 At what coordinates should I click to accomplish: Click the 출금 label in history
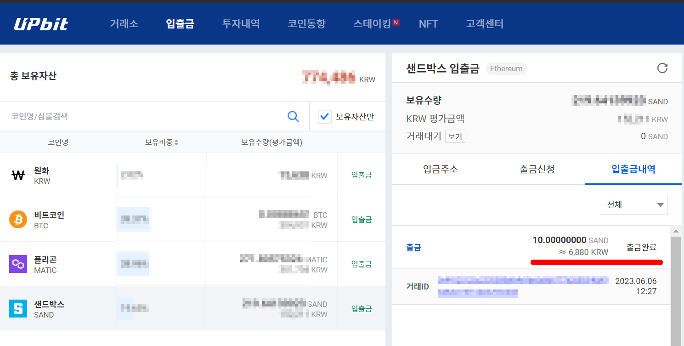[x=413, y=248]
